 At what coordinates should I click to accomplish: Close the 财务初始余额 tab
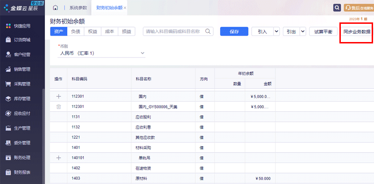(125, 8)
